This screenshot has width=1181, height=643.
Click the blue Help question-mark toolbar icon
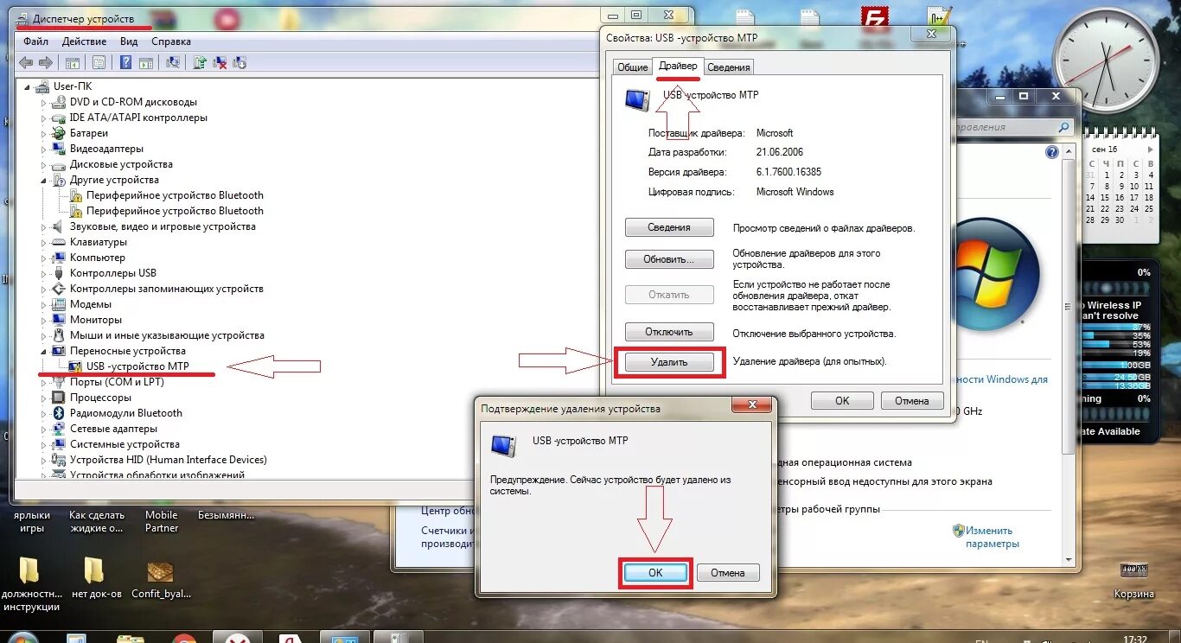pyautogui.click(x=126, y=62)
